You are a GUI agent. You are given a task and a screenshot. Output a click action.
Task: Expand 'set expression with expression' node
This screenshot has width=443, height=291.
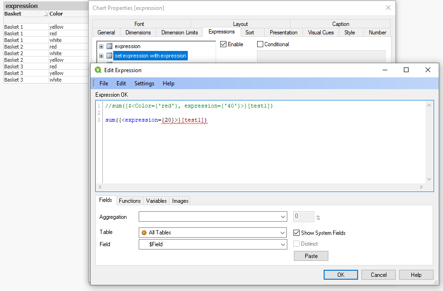click(x=101, y=56)
